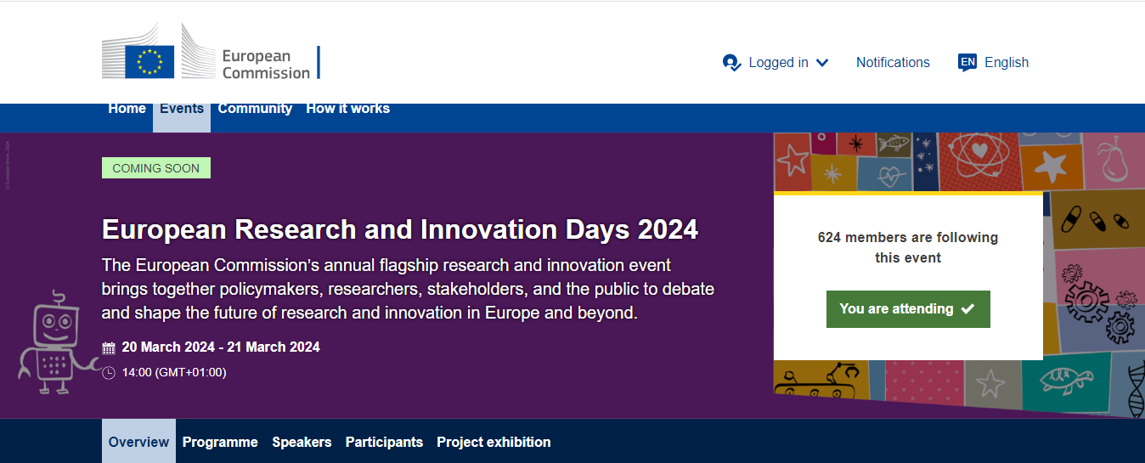Click the event description paragraph
This screenshot has height=463, width=1145.
tap(408, 289)
